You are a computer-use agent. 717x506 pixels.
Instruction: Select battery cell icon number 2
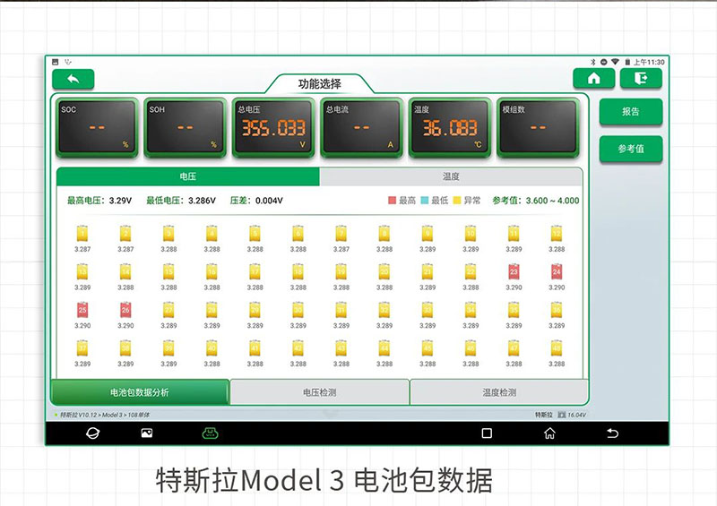(125, 234)
